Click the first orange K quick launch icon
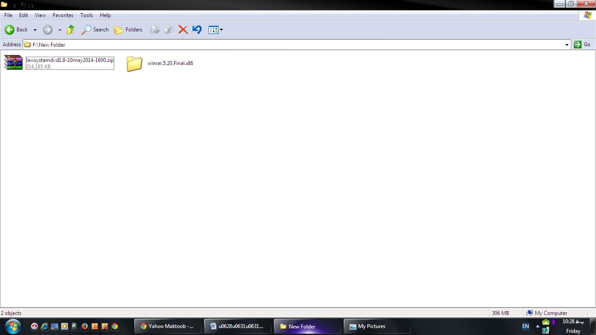The height and width of the screenshot is (335, 596). click(95, 326)
